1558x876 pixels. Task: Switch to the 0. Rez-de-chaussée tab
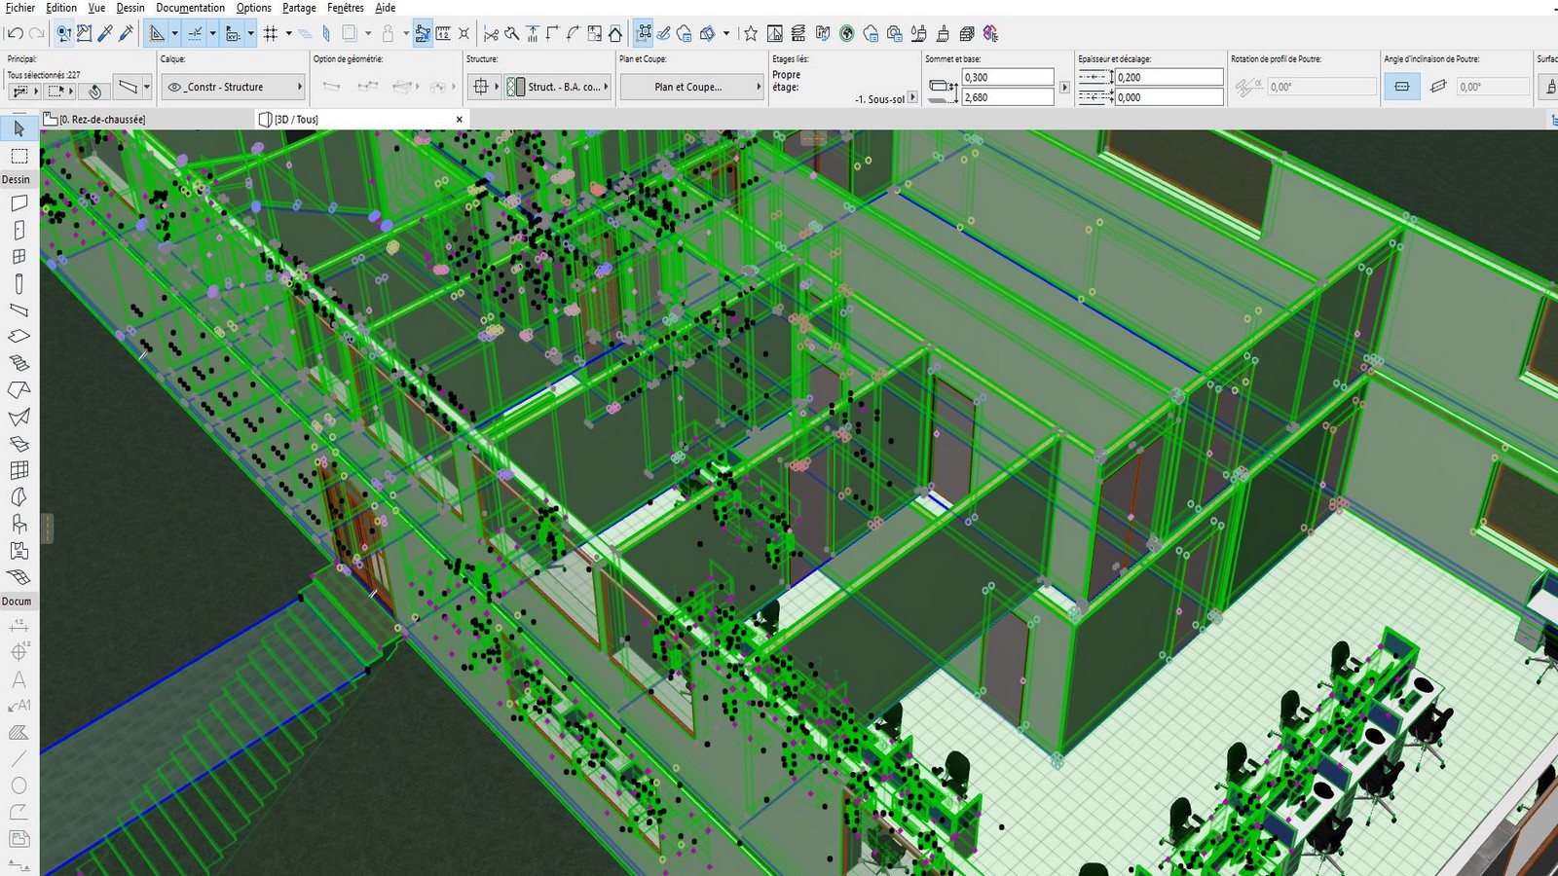click(102, 120)
